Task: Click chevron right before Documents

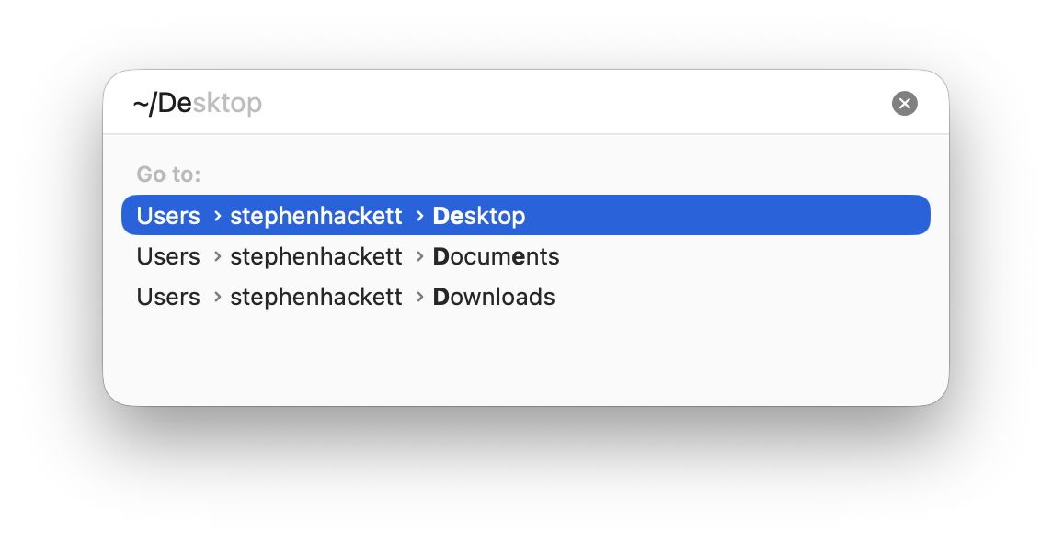Action: [419, 256]
